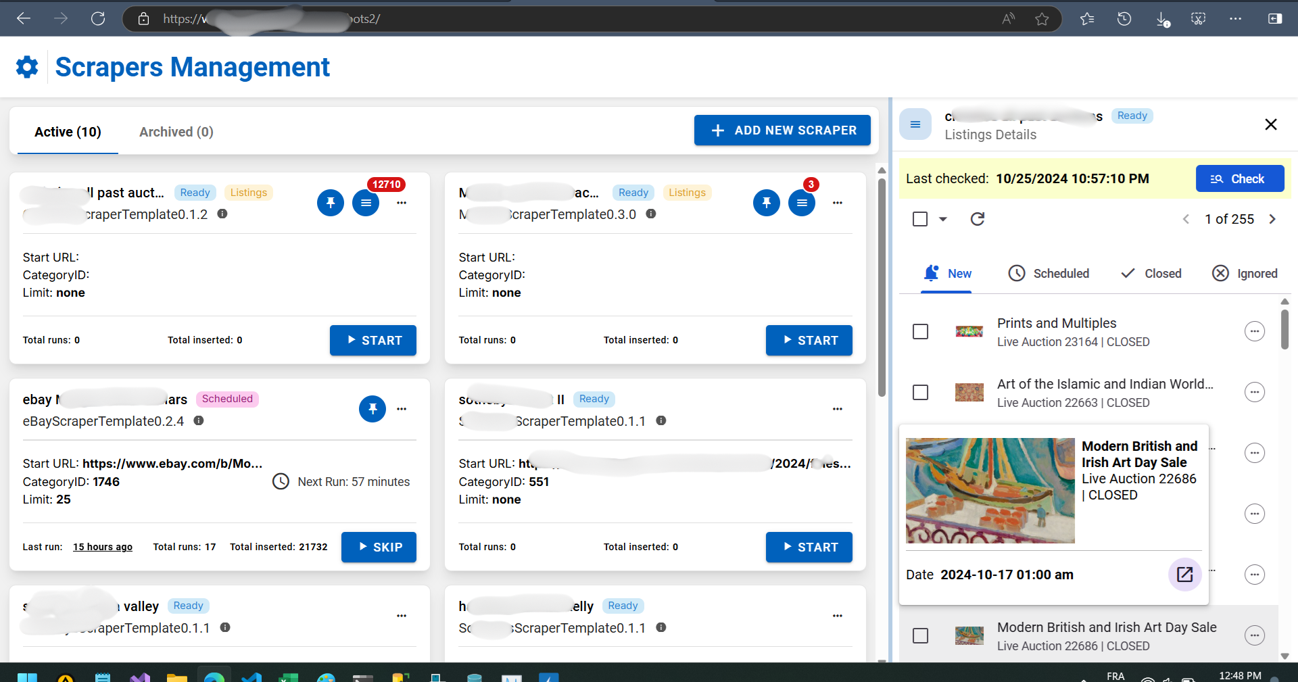Viewport: 1298px width, 682px height.
Task: Click 'Next Run: 57 minutes' text
Action: tap(354, 482)
